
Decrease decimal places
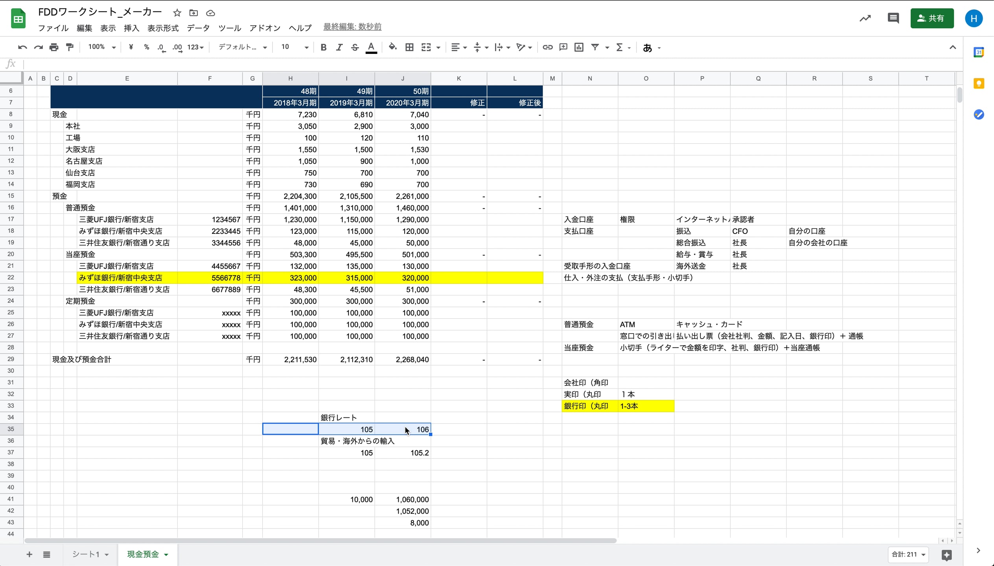(x=162, y=47)
